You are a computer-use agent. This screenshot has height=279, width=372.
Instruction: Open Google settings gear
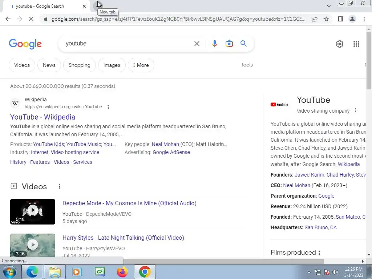[340, 44]
